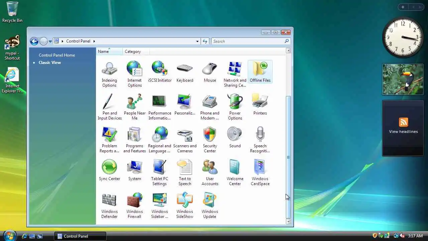Click the address bar refresh button
This screenshot has width=428, height=241.
tap(205, 41)
